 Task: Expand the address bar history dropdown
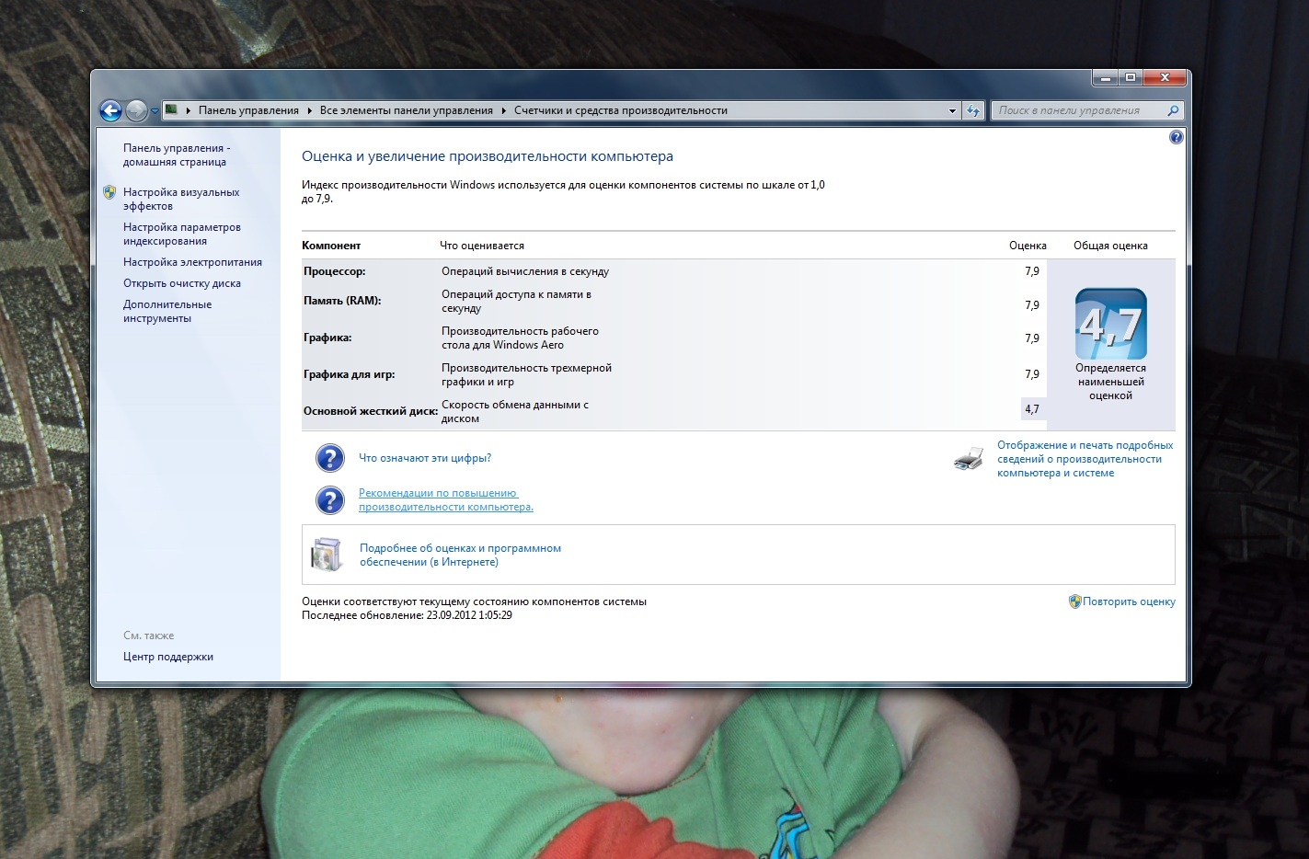tap(952, 110)
